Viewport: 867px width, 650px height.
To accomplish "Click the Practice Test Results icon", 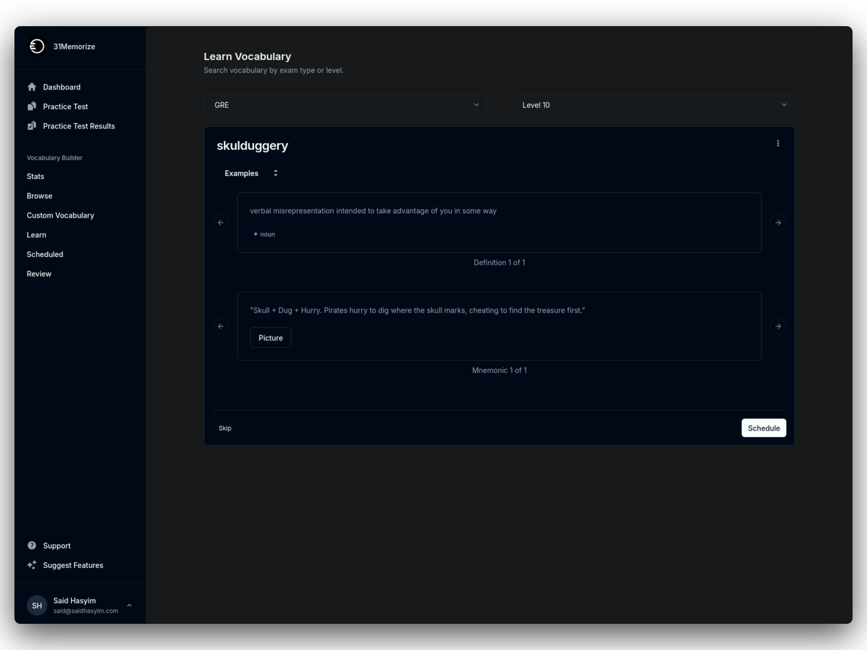I will [32, 126].
